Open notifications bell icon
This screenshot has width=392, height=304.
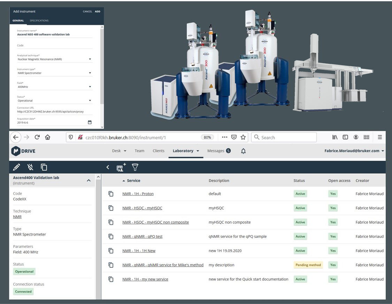[x=243, y=151]
